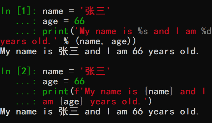Screen dimensions: 212x123
Task: Click the red '张三' string in cell two
Action: [95, 71]
